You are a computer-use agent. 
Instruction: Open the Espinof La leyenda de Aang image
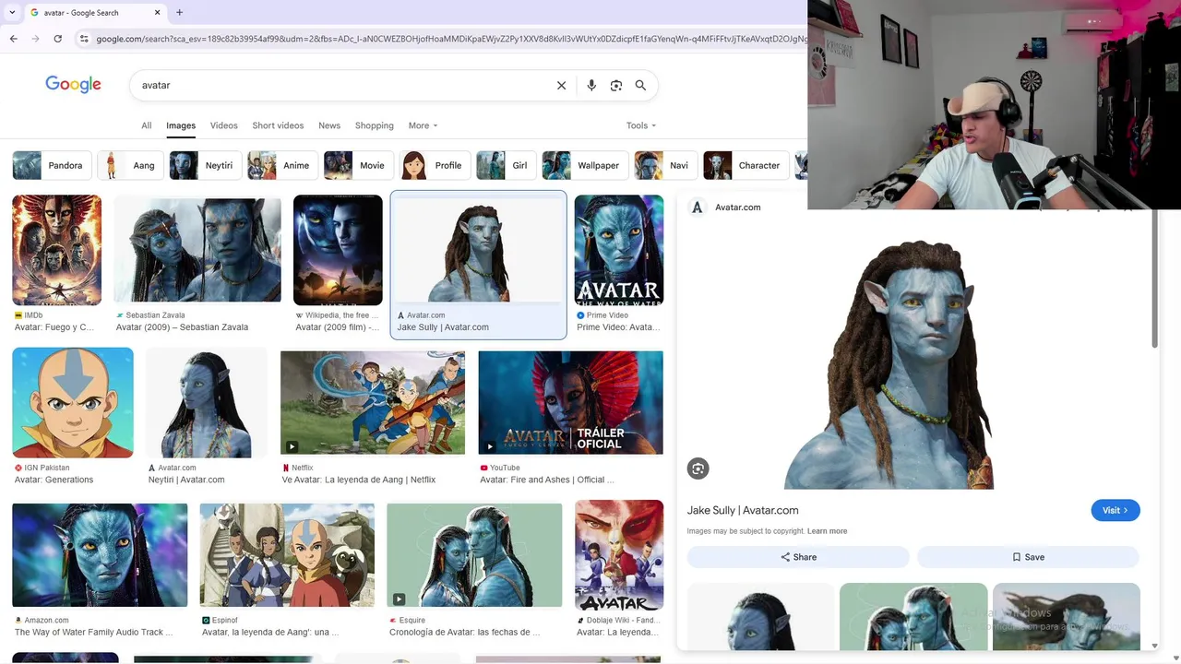coord(287,555)
